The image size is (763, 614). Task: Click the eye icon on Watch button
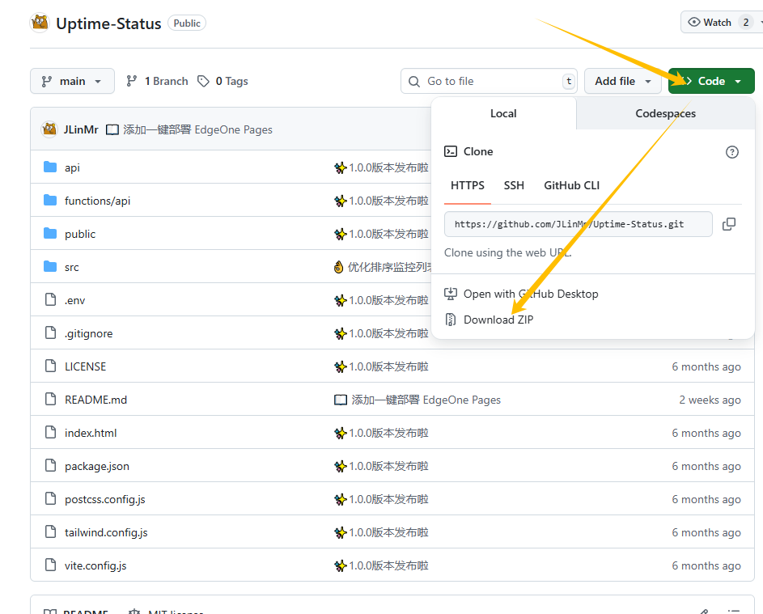tap(694, 23)
